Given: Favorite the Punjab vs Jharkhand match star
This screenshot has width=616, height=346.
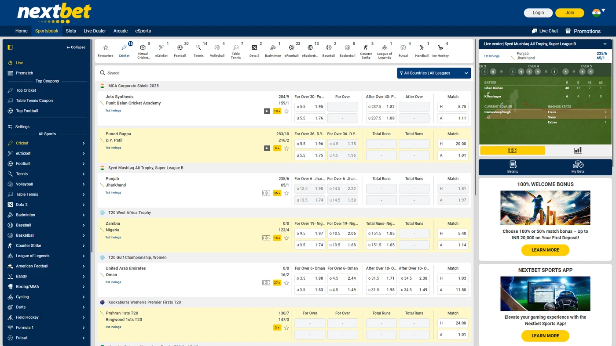Looking at the screenshot, I should click(x=286, y=193).
